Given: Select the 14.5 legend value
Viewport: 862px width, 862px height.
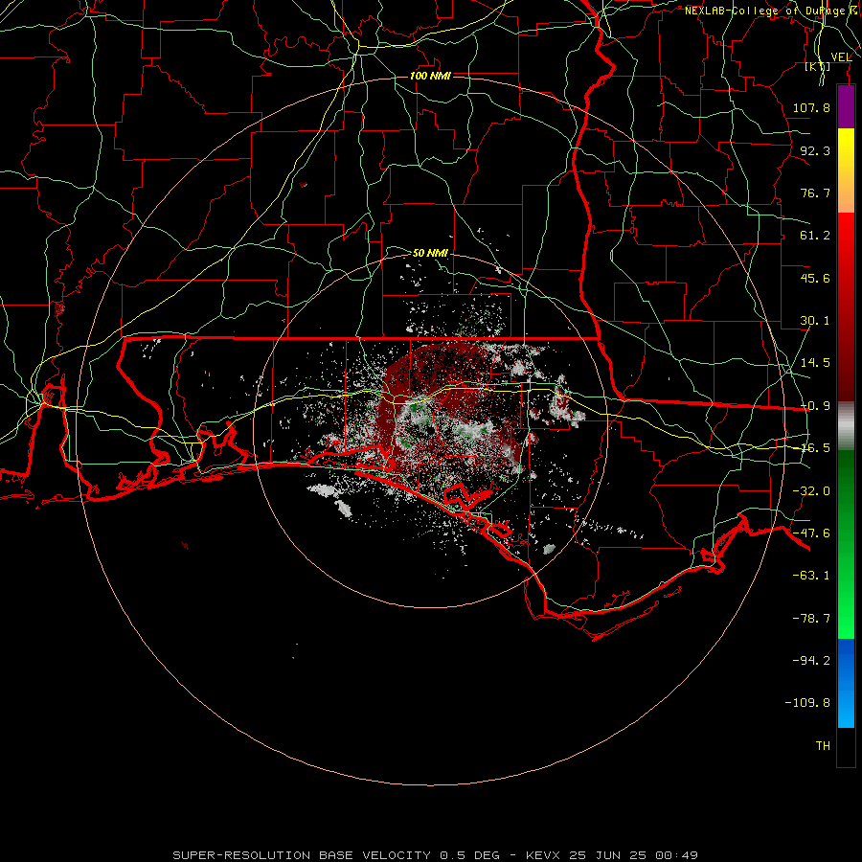Looking at the screenshot, I should pyautogui.click(x=815, y=363).
